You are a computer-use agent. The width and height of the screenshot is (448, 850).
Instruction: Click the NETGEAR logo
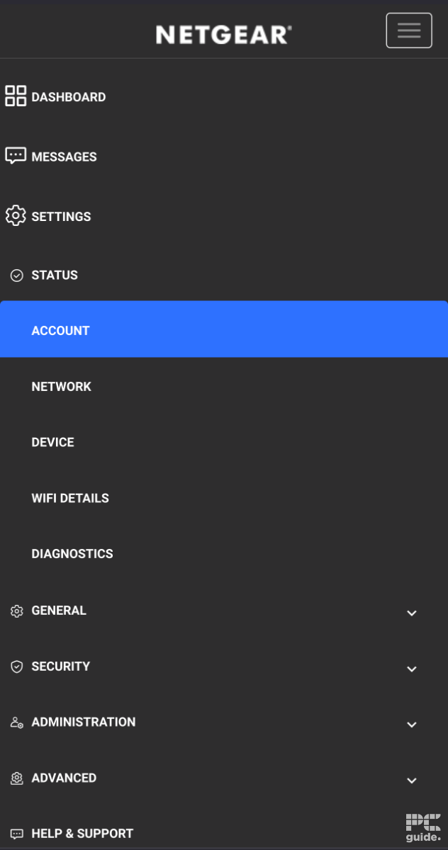tap(223, 34)
